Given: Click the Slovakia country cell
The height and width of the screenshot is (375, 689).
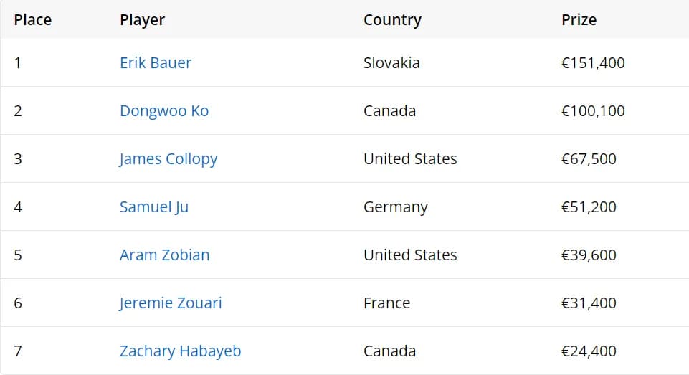Looking at the screenshot, I should [391, 63].
